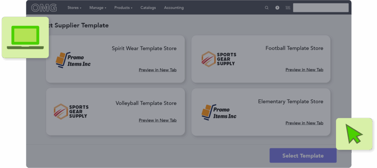Open the Accounting menu item
Screen dimensions: 377x168
click(174, 8)
